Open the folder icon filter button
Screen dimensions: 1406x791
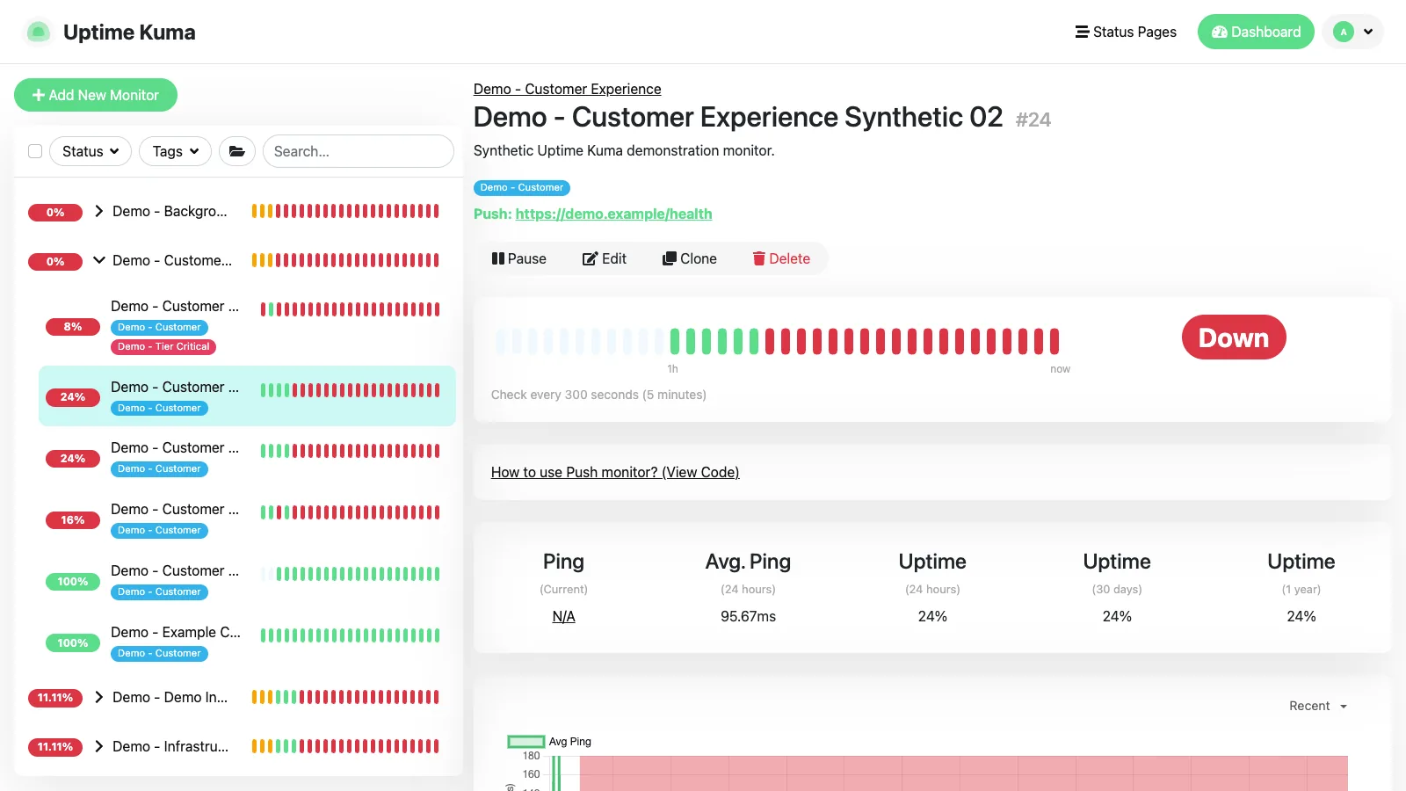pos(237,151)
